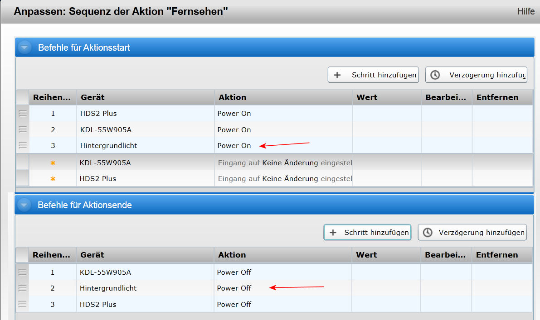The image size is (540, 320).
Task: Click the drag handle of end step 2 Hintergrundlicht
Action: pyautogui.click(x=22, y=288)
